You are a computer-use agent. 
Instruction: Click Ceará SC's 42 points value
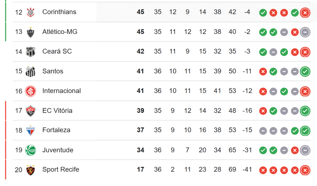click(x=141, y=52)
